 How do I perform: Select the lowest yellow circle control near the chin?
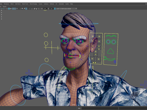pyautogui.click(x=47, y=60)
